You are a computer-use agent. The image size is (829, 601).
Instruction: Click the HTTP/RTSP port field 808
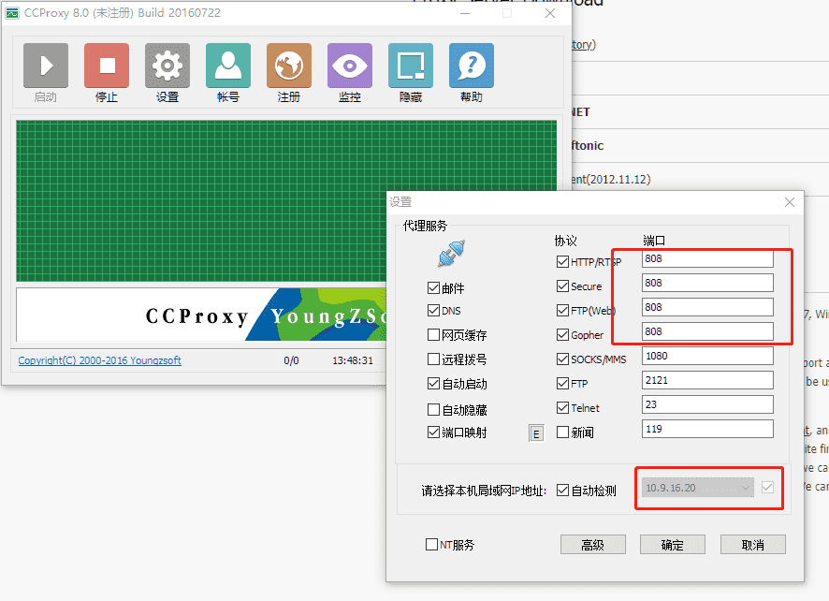click(707, 258)
